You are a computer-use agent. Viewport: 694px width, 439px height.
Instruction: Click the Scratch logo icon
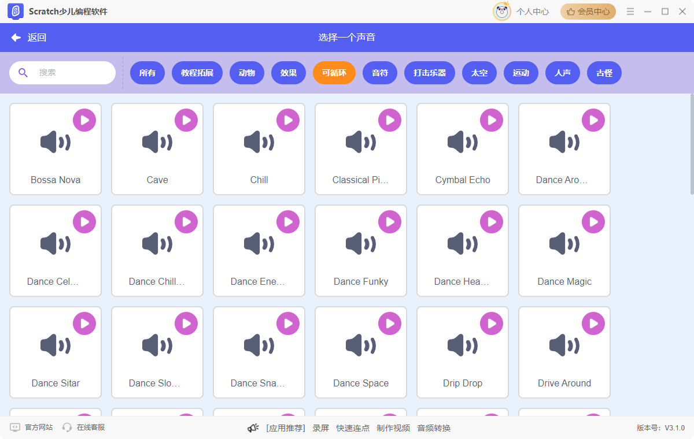pos(16,12)
